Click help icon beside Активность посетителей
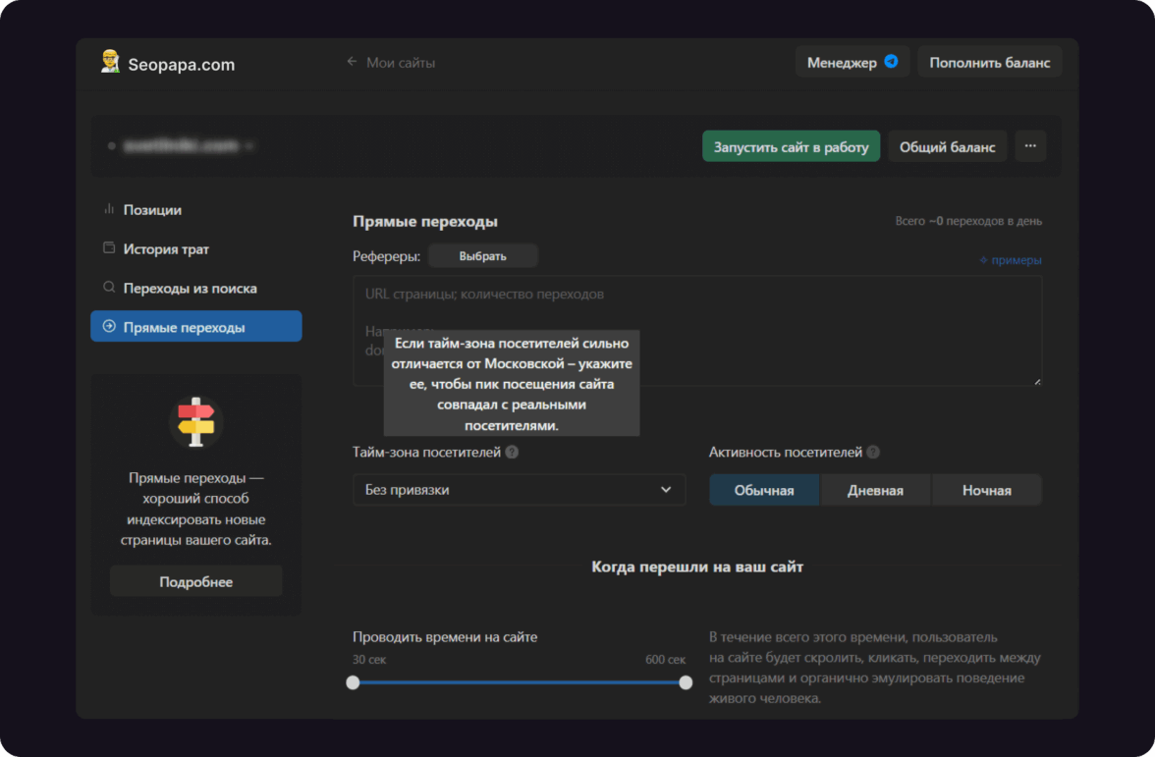This screenshot has width=1155, height=757. coord(873,453)
